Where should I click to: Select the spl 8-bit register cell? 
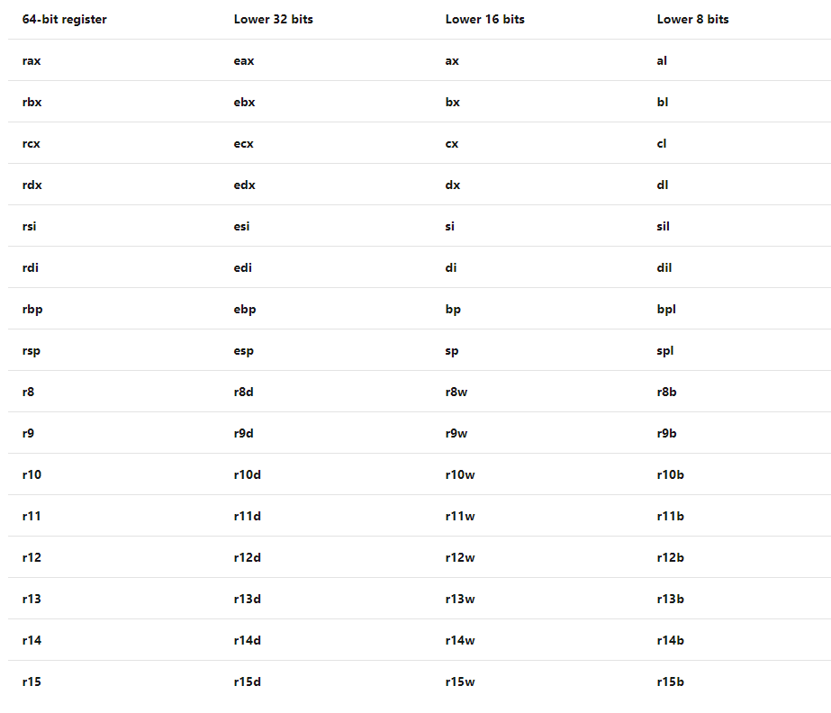pos(665,350)
